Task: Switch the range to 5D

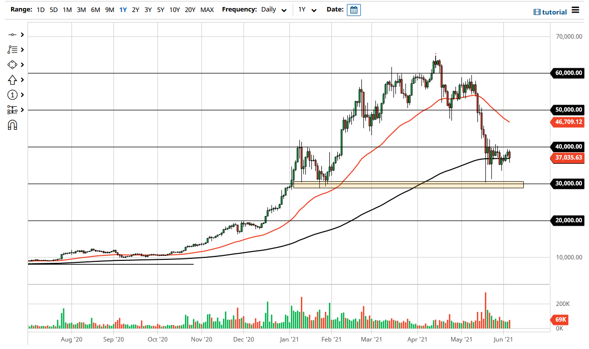Action: [53, 9]
